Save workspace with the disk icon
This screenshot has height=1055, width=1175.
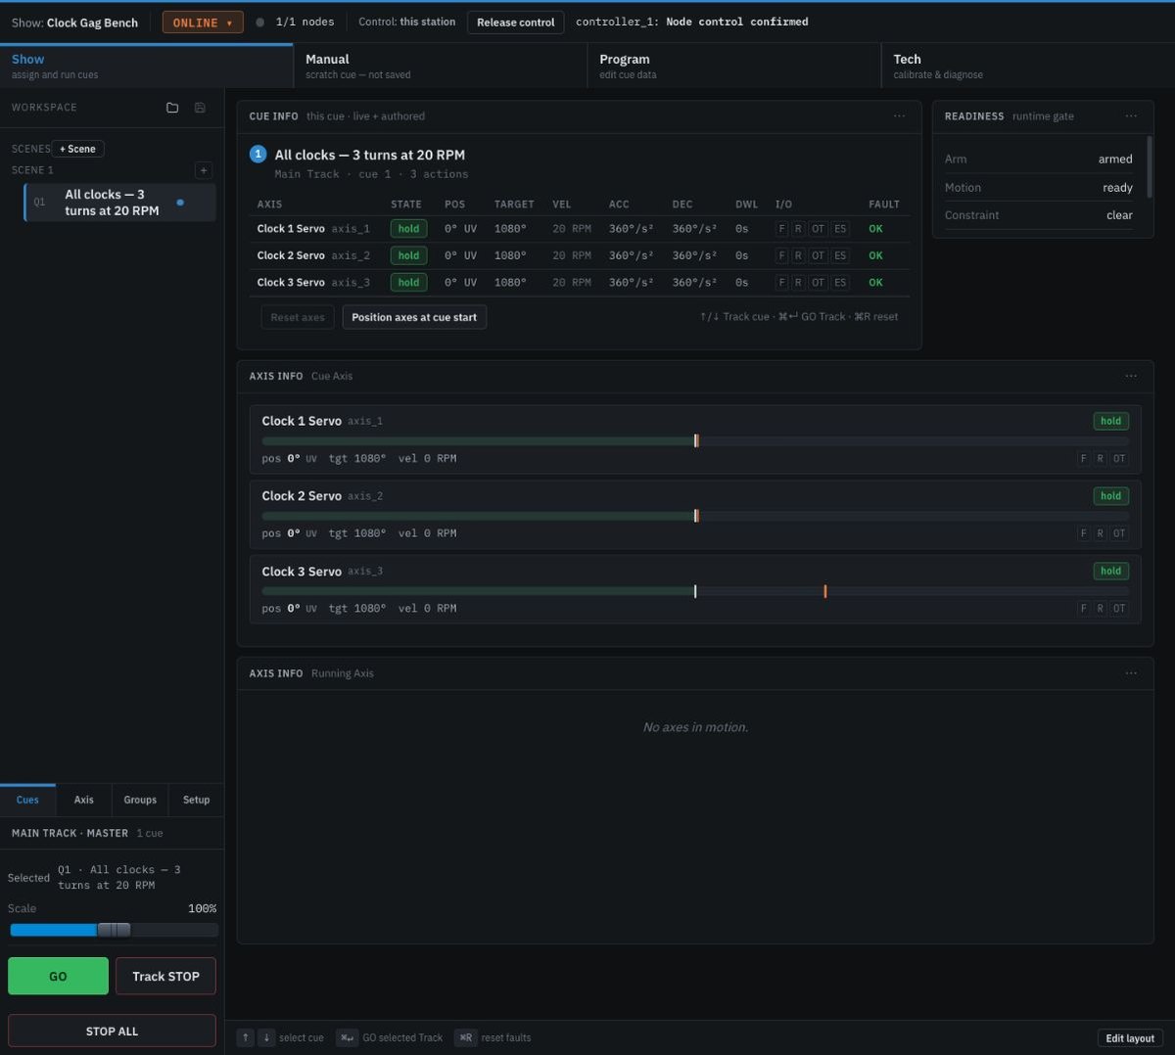(x=200, y=108)
